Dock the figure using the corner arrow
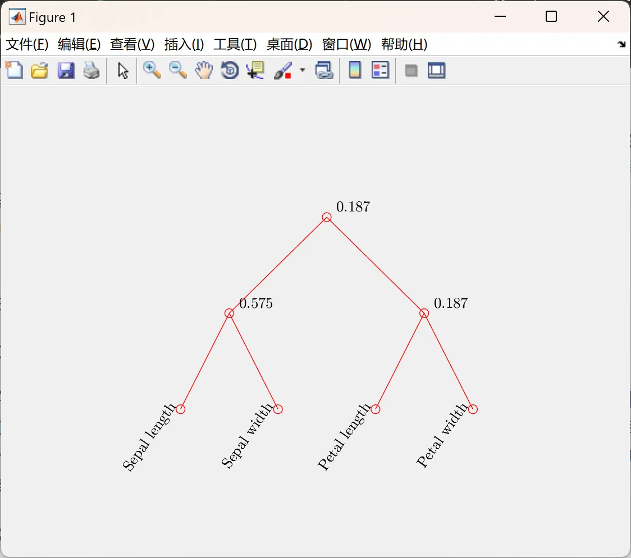631x558 pixels. (x=621, y=44)
